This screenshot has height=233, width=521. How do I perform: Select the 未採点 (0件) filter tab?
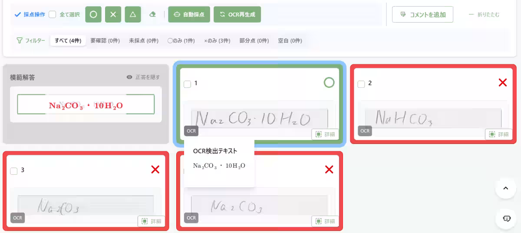pyautogui.click(x=144, y=40)
